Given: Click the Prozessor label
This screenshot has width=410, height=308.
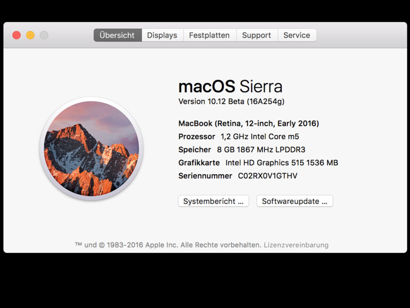Looking at the screenshot, I should pos(196,136).
